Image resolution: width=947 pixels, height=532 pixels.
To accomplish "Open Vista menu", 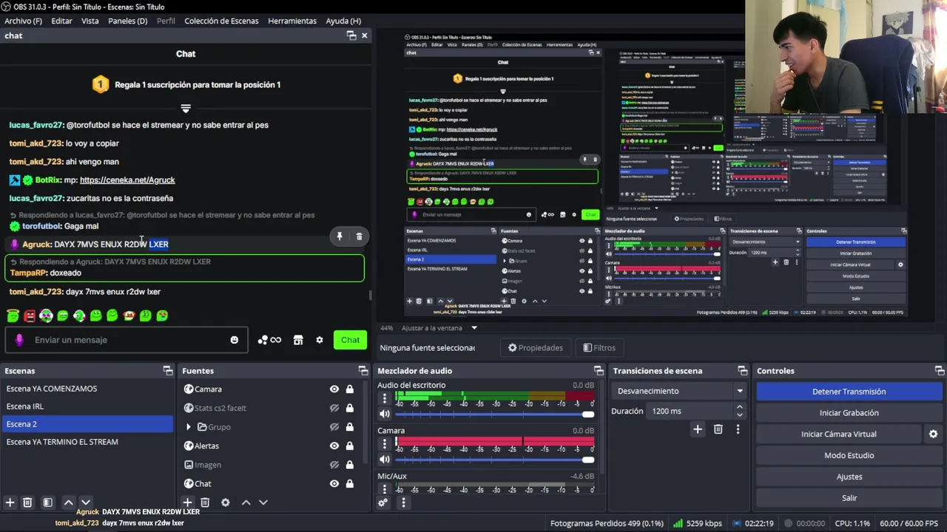I will (x=90, y=21).
